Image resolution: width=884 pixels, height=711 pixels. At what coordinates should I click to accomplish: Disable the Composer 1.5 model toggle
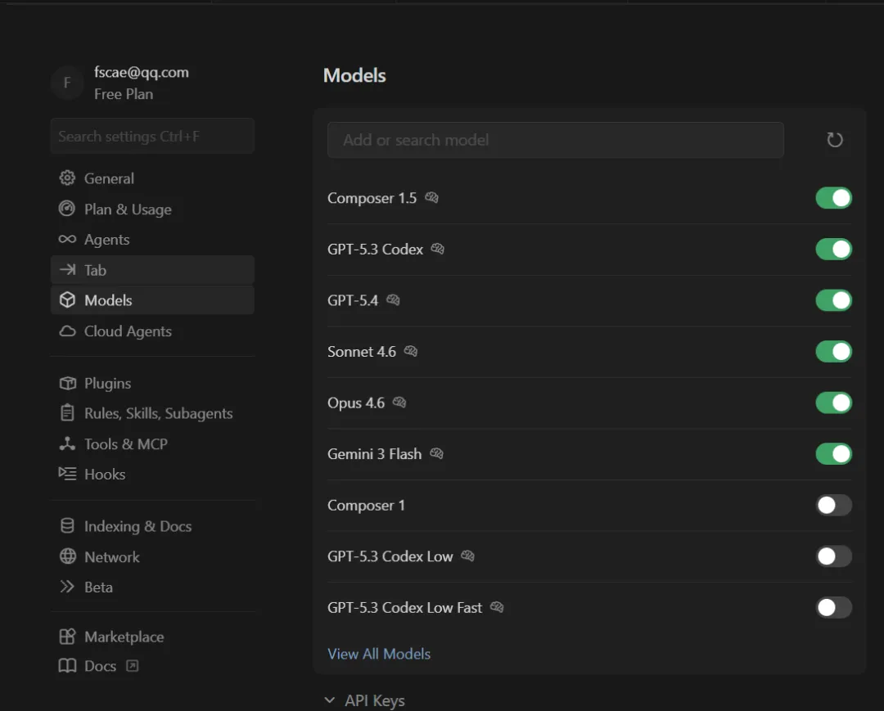pyautogui.click(x=833, y=198)
